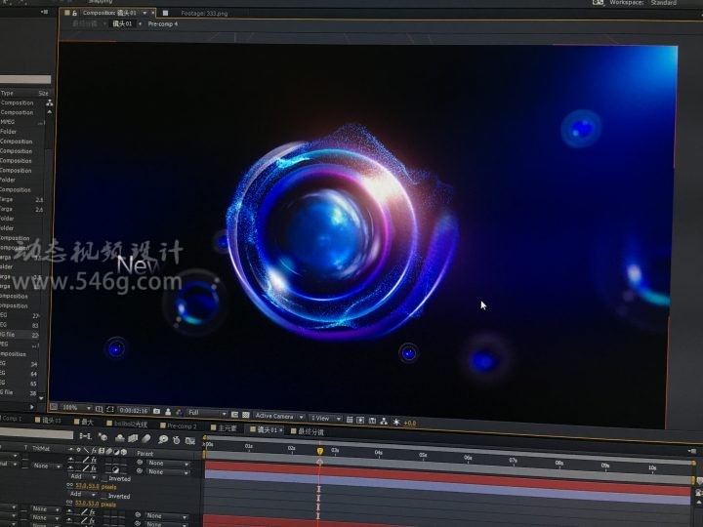The height and width of the screenshot is (527, 703).
Task: Open the Full resolution dropdown
Action: (x=206, y=414)
